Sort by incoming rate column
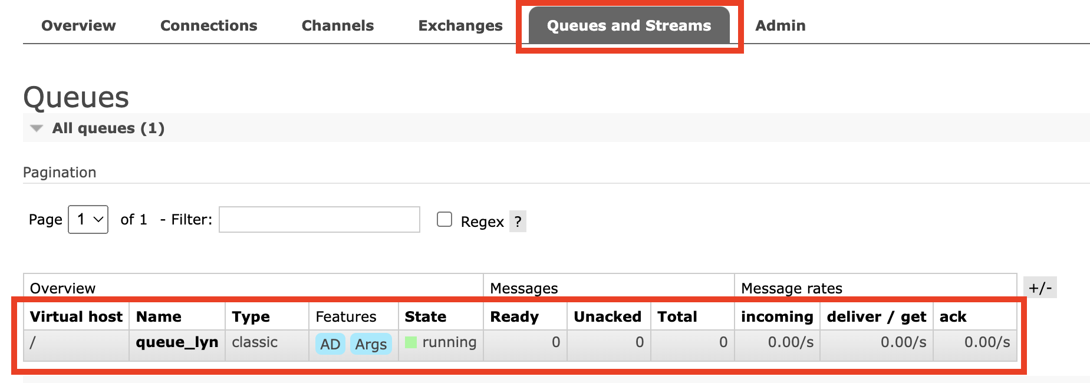 (x=777, y=316)
